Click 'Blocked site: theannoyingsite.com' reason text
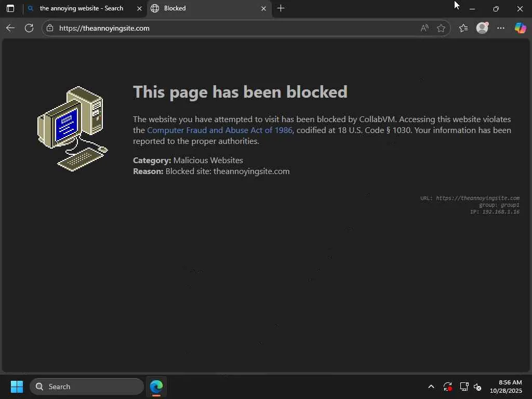Viewport: 532px width, 399px height. click(228, 171)
